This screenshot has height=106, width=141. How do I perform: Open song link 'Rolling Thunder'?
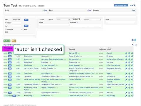tap(47, 68)
